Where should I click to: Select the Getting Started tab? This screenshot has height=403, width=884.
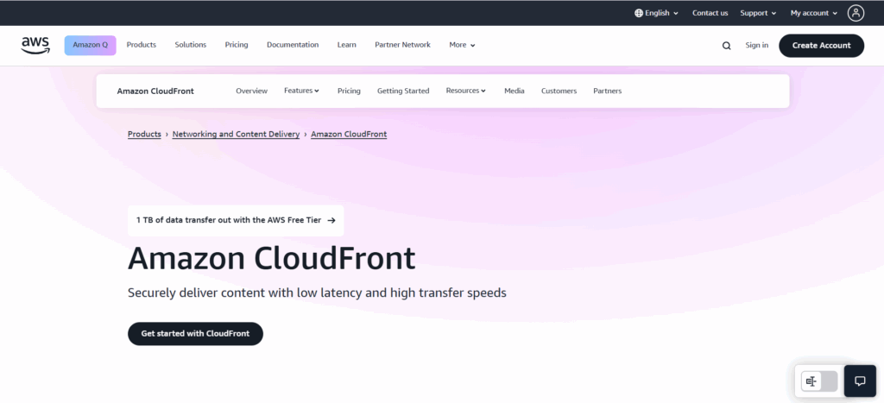pyautogui.click(x=403, y=91)
